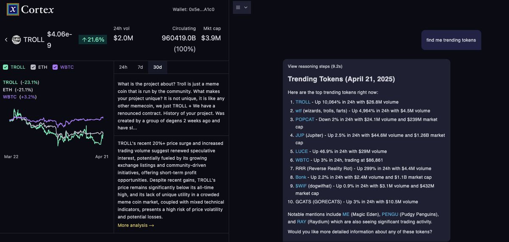Open the $WIF token link
The height and width of the screenshot is (242, 509).
click(x=301, y=186)
